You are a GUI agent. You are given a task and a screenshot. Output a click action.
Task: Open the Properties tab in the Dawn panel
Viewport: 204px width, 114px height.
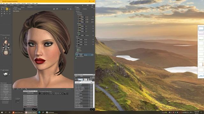[x=85, y=9]
